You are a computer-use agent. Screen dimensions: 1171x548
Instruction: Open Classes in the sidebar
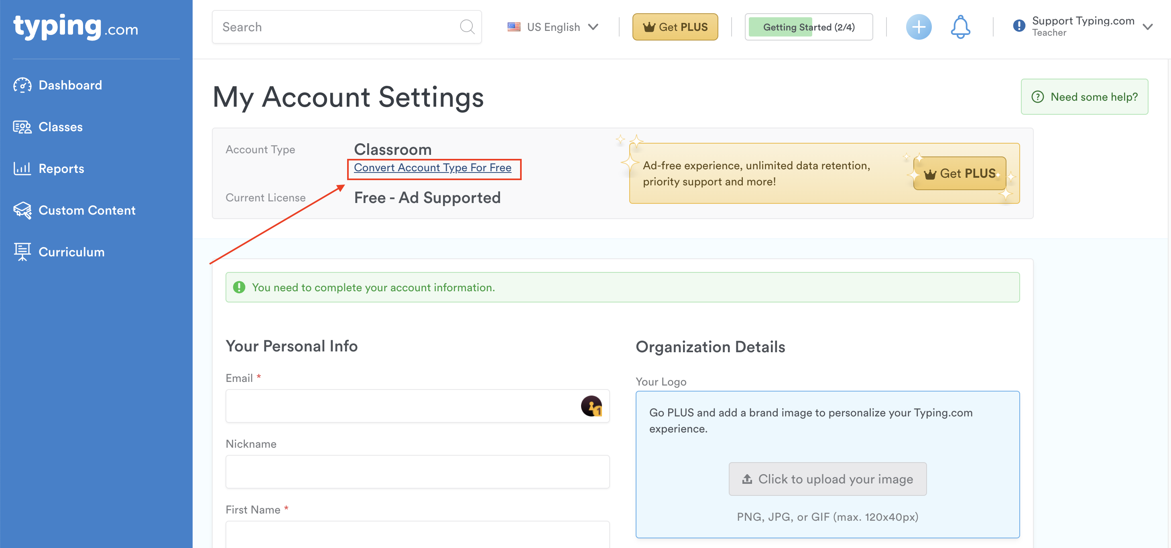[x=61, y=127]
